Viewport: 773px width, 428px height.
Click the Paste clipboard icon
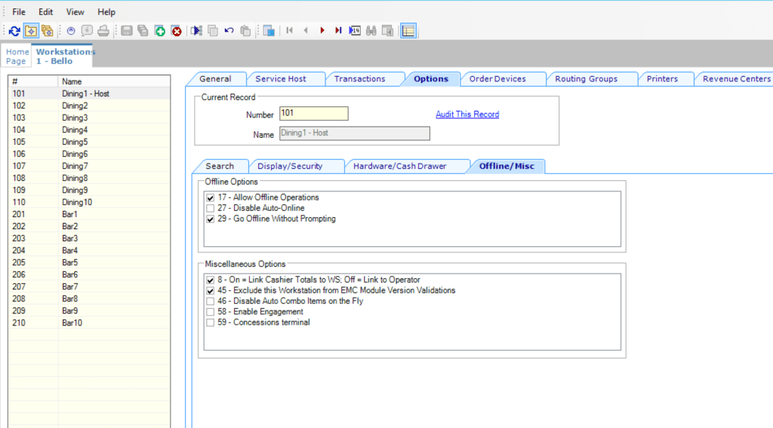pos(245,31)
